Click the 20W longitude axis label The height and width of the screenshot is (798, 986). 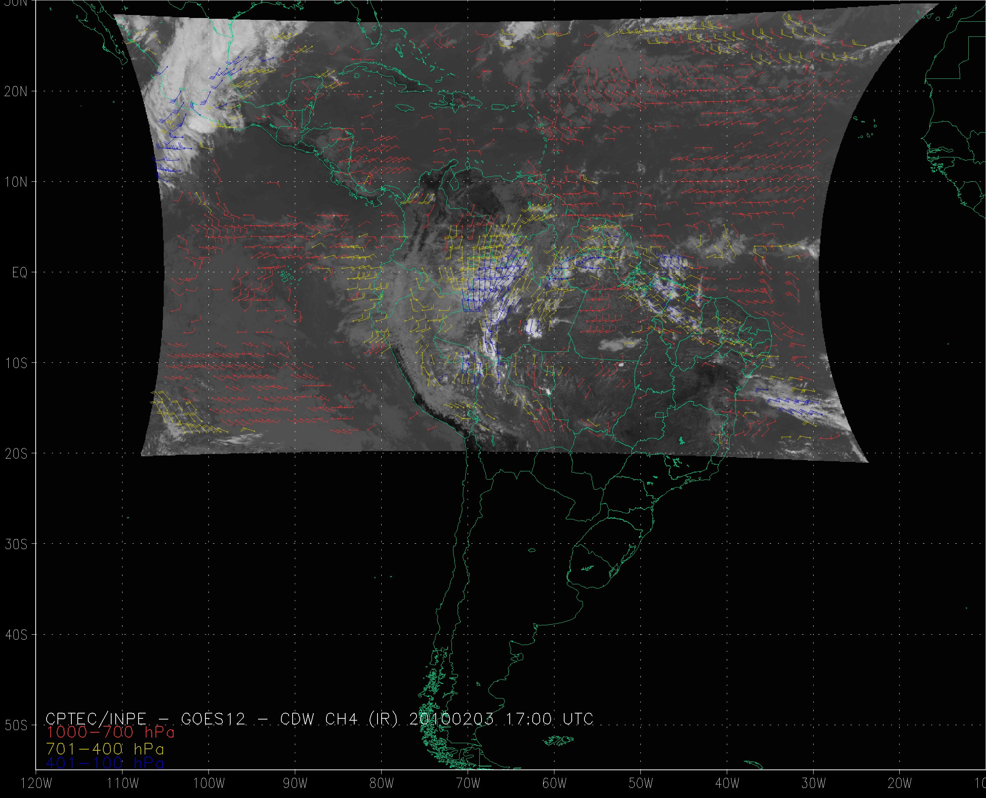tap(900, 784)
